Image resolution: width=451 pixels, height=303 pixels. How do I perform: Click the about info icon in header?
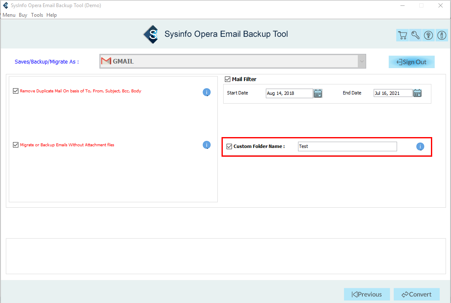click(442, 36)
